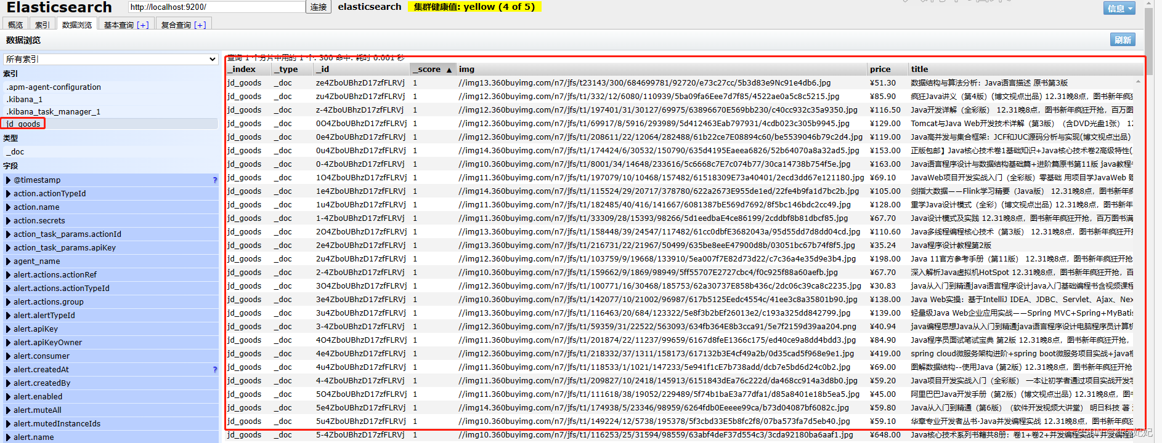
Task: Switch to the 概览 tab
Action: 15,25
